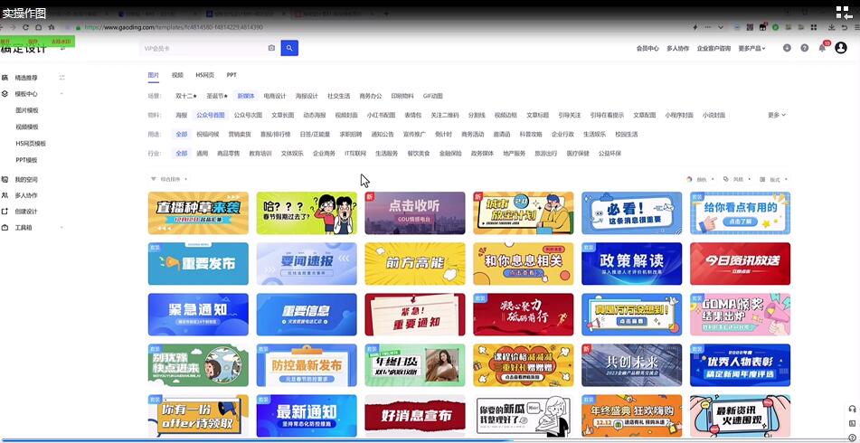Open the 综合排序 sort dropdown
The width and height of the screenshot is (860, 443).
167,179
